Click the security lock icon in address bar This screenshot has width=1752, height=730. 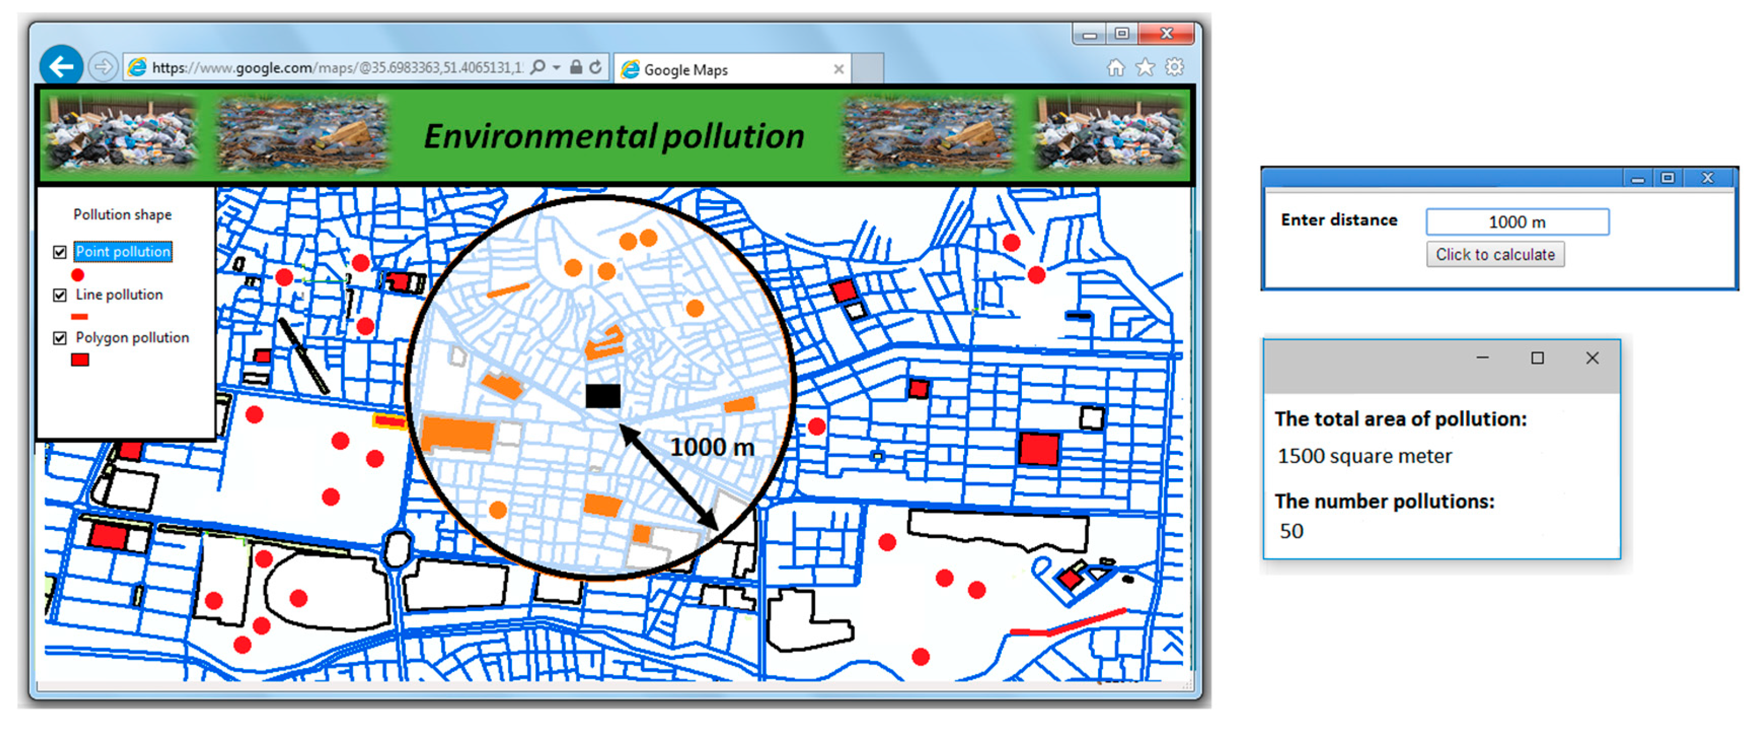point(576,67)
